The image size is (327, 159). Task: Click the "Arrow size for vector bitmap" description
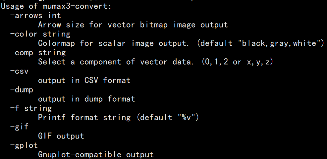(133, 25)
